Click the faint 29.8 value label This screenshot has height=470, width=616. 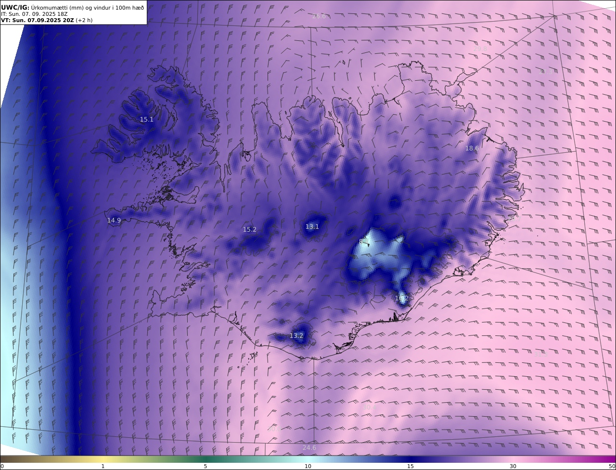pyautogui.click(x=480, y=49)
